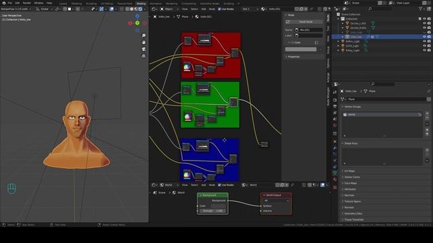433x243 pixels.
Task: Click the green Y axis gizmo ball
Action: [x=137, y=23]
